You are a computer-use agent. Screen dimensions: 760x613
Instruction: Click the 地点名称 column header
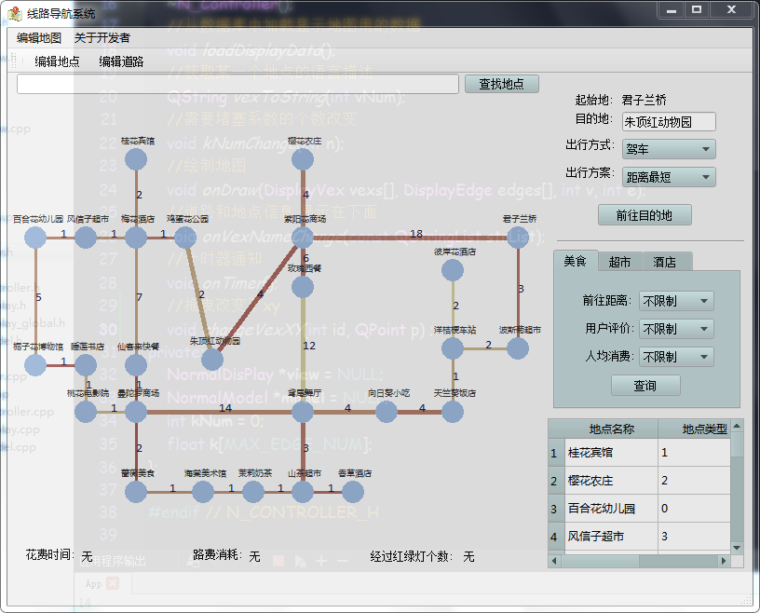click(611, 429)
